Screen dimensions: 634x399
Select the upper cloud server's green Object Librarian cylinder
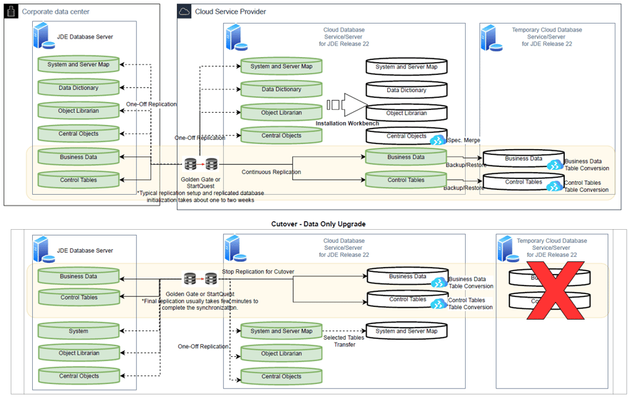click(282, 113)
